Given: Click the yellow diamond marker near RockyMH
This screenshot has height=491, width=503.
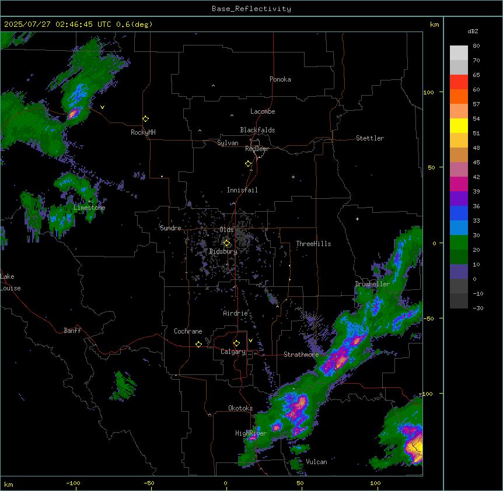Looking at the screenshot, I should click(146, 119).
